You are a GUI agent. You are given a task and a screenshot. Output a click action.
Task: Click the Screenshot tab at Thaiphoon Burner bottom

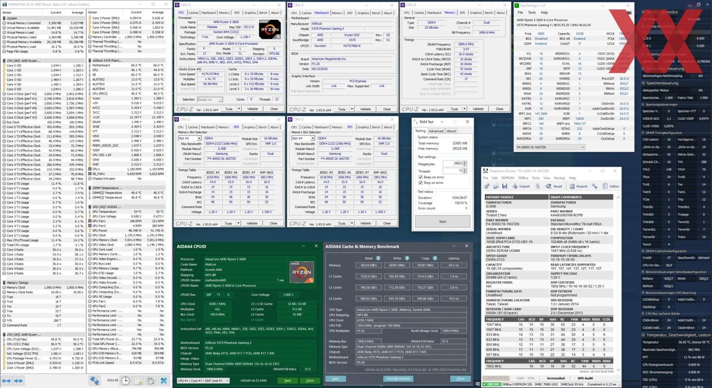pyautogui.click(x=556, y=378)
